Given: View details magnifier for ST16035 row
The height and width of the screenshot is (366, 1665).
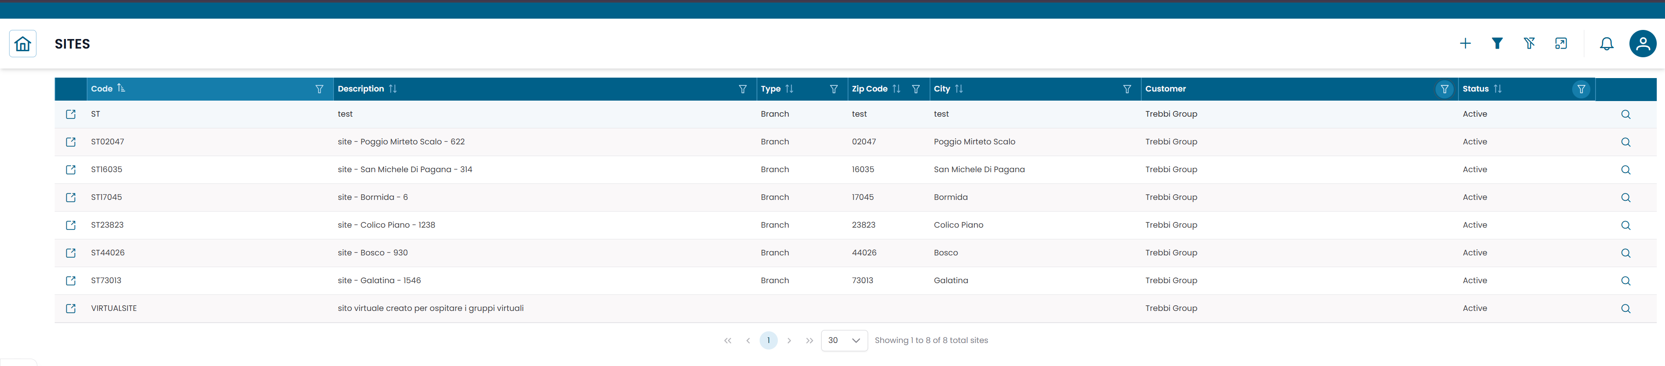Looking at the screenshot, I should coord(1626,170).
